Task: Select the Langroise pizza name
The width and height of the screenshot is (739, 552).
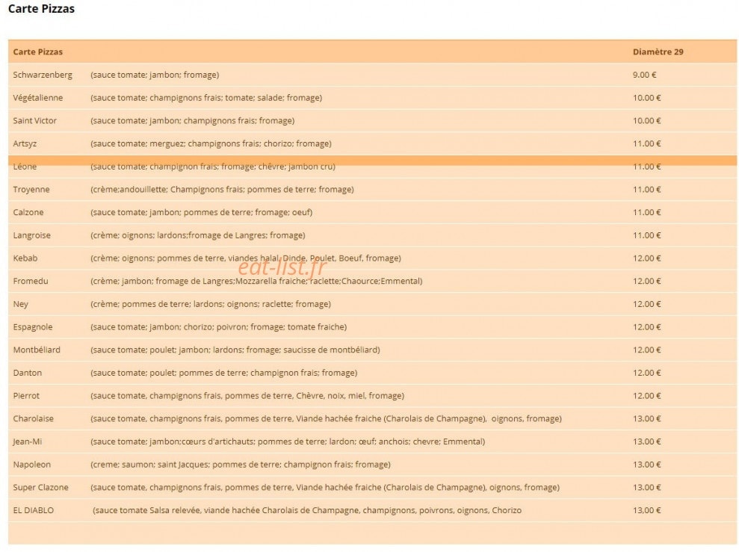Action: [x=31, y=235]
